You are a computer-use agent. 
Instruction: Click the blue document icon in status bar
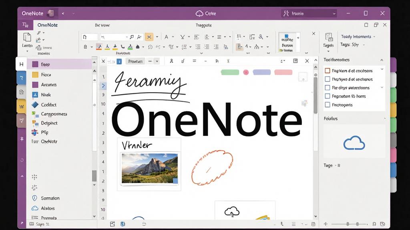[123, 224]
